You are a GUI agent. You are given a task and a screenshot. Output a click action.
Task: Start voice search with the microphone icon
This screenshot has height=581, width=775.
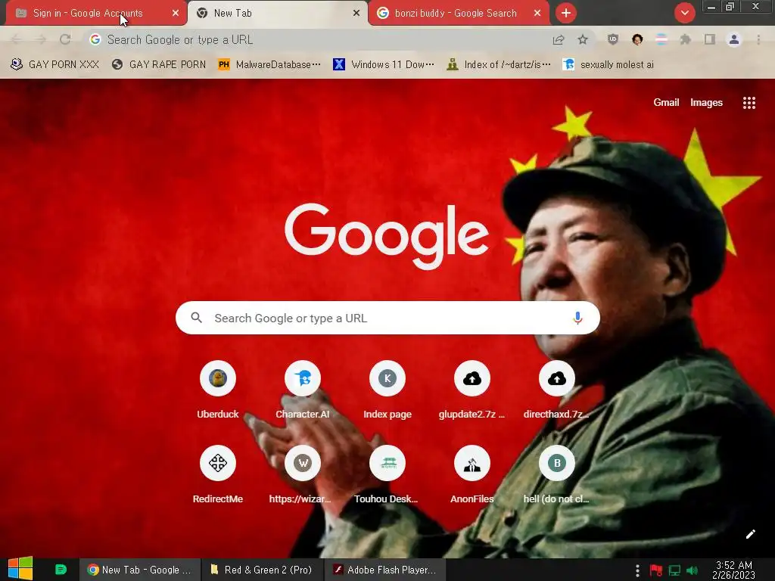pos(577,318)
